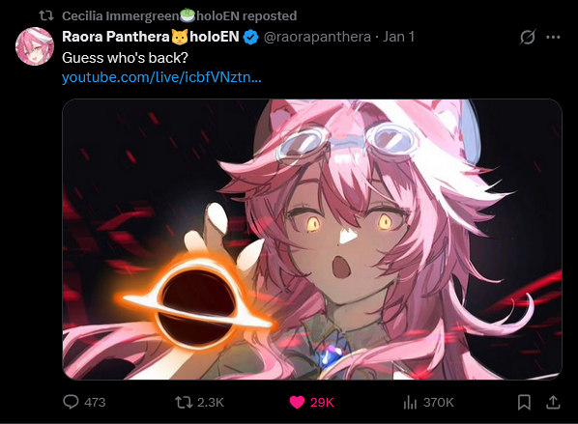This screenshot has height=424, width=578.
Task: Open the pink-haired character image
Action: click(312, 240)
